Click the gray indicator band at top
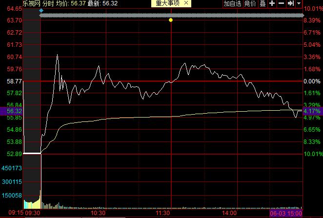The width and height of the screenshot is (323, 218). point(171,15)
